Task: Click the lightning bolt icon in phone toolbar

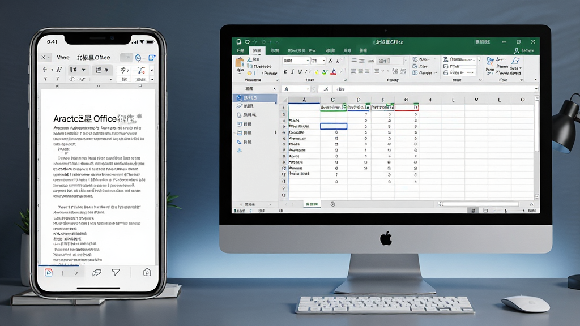Action: (45, 70)
